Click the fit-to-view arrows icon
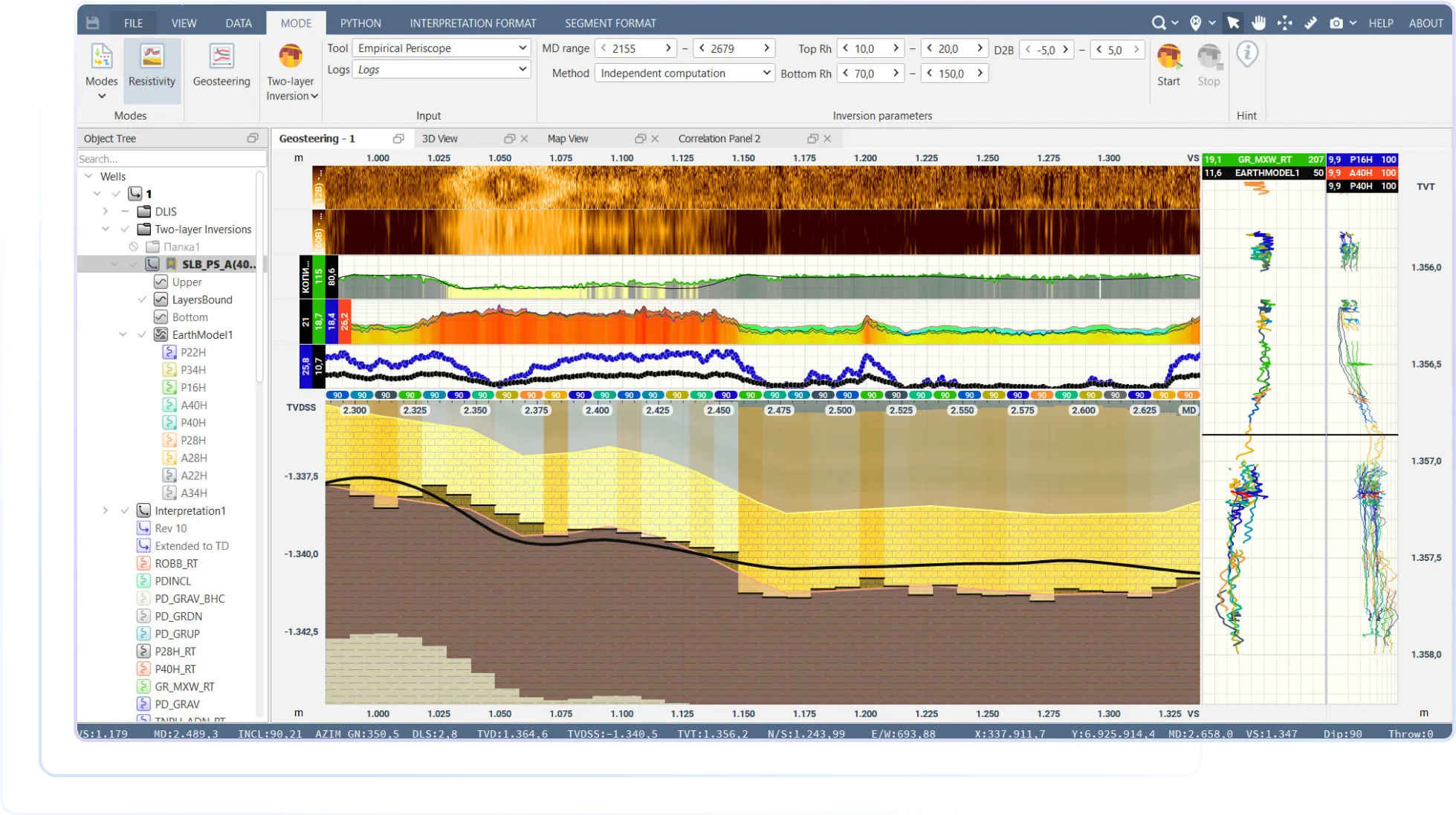Screen dimensions: 1456x815 [1284, 23]
